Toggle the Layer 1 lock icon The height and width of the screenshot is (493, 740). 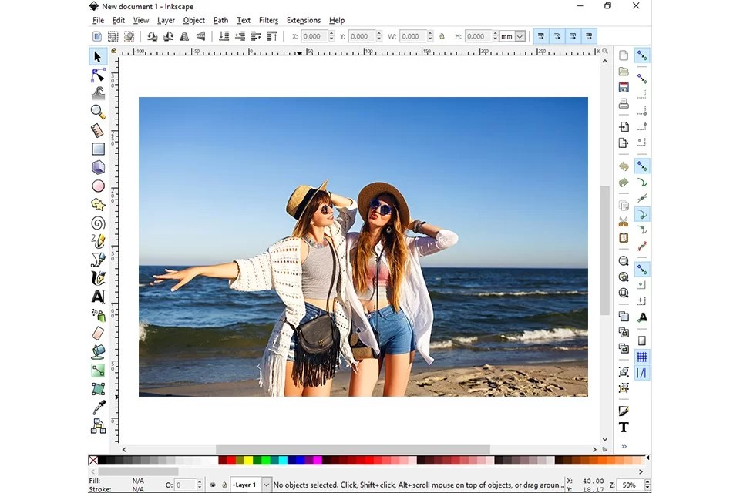click(x=224, y=485)
